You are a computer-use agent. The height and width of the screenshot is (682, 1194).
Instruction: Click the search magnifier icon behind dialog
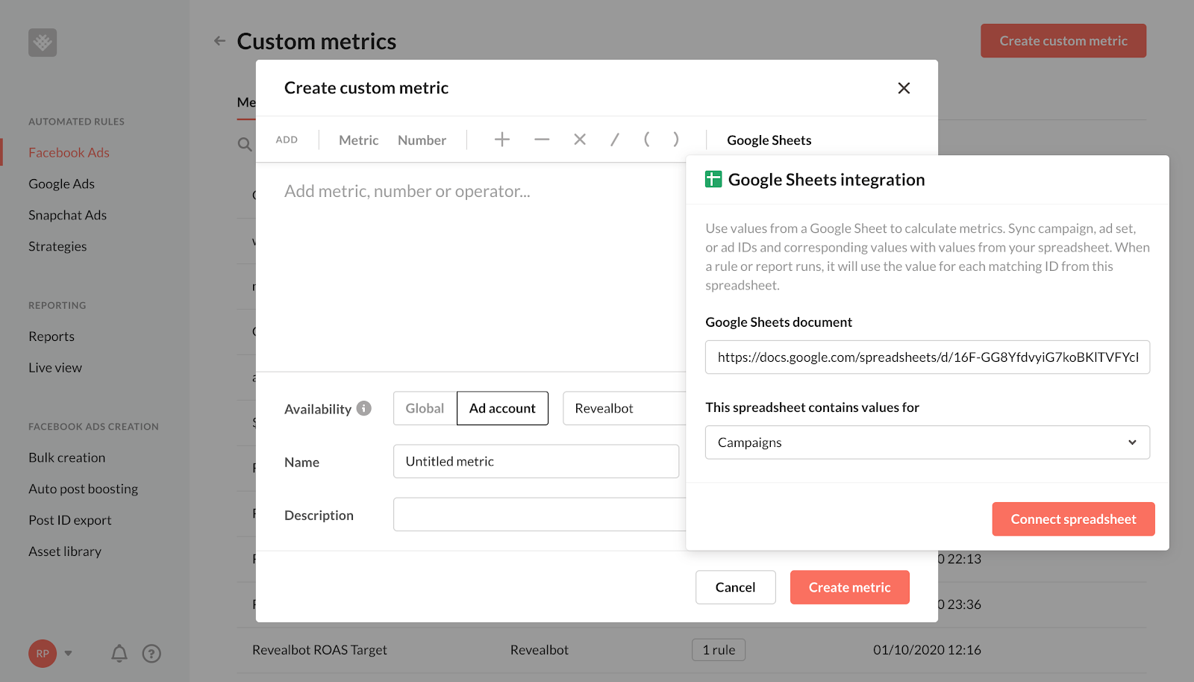click(245, 144)
